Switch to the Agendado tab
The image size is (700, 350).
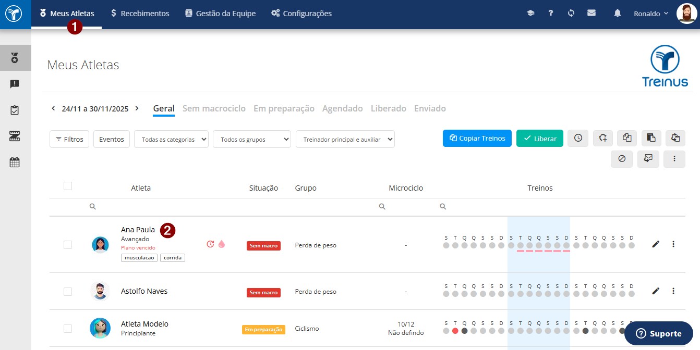point(343,109)
